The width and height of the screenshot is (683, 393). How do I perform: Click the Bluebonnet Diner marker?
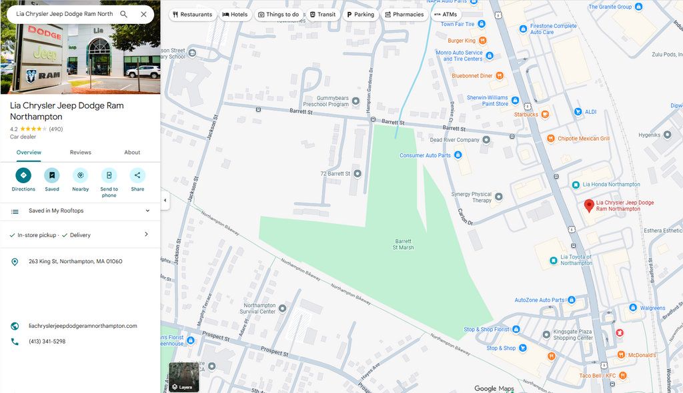point(499,76)
